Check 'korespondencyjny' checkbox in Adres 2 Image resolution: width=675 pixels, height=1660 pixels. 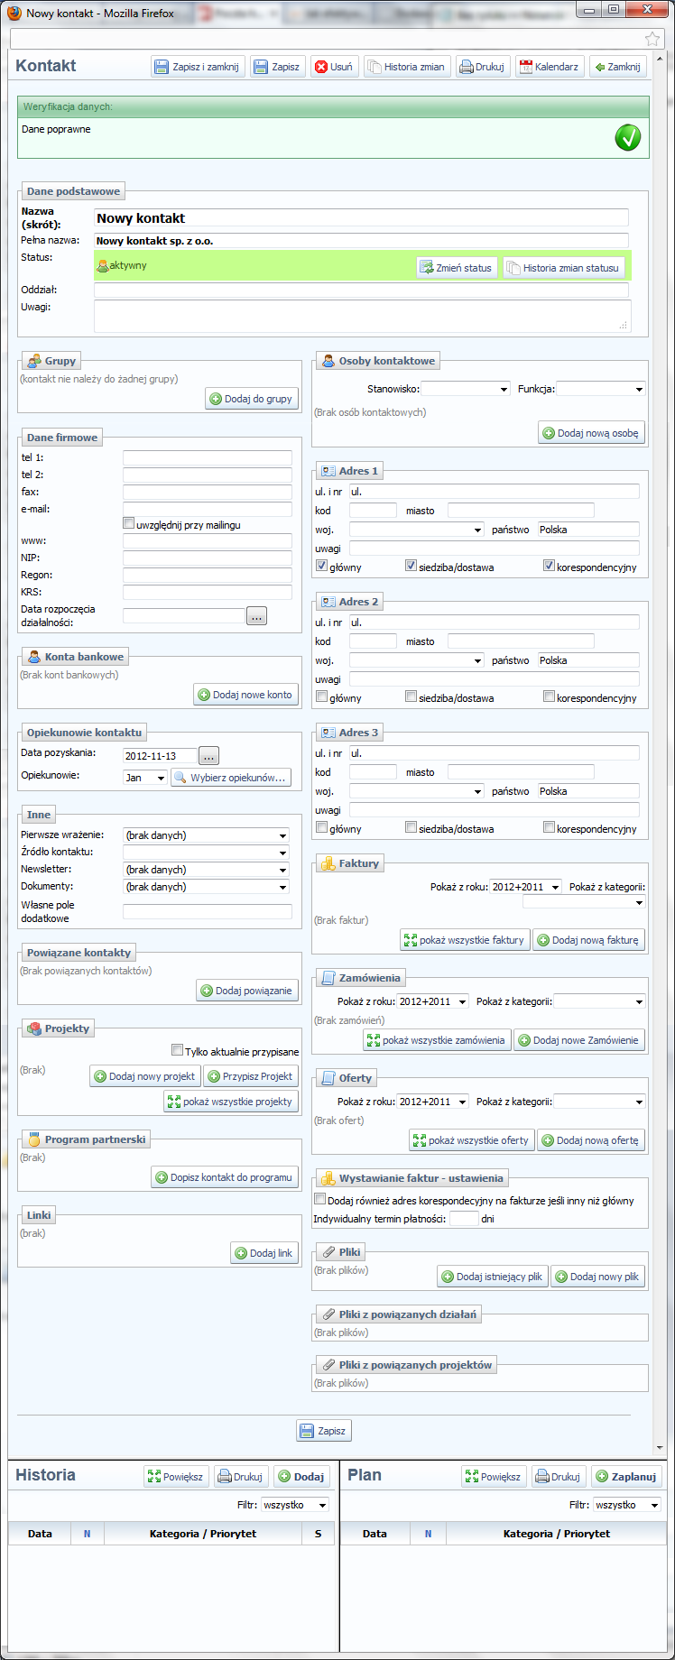549,696
